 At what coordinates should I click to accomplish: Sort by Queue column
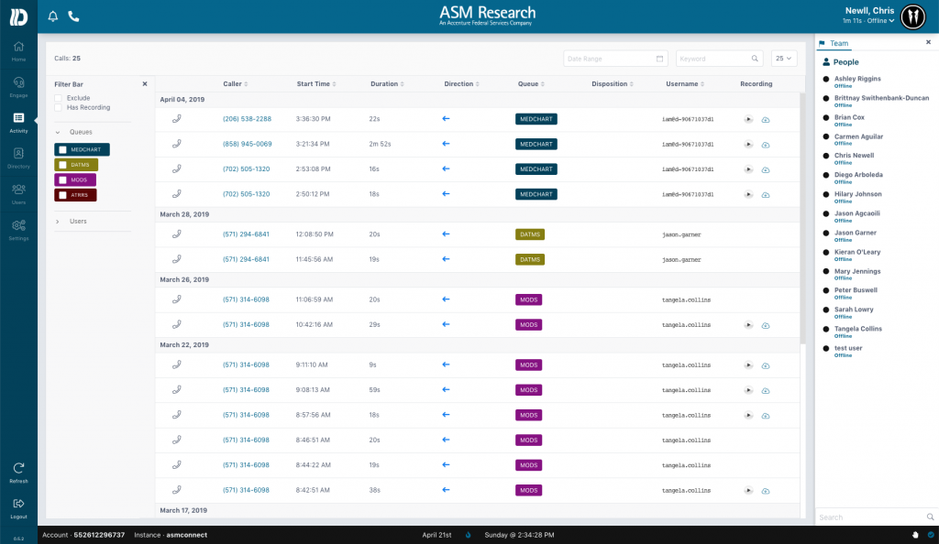coord(531,83)
